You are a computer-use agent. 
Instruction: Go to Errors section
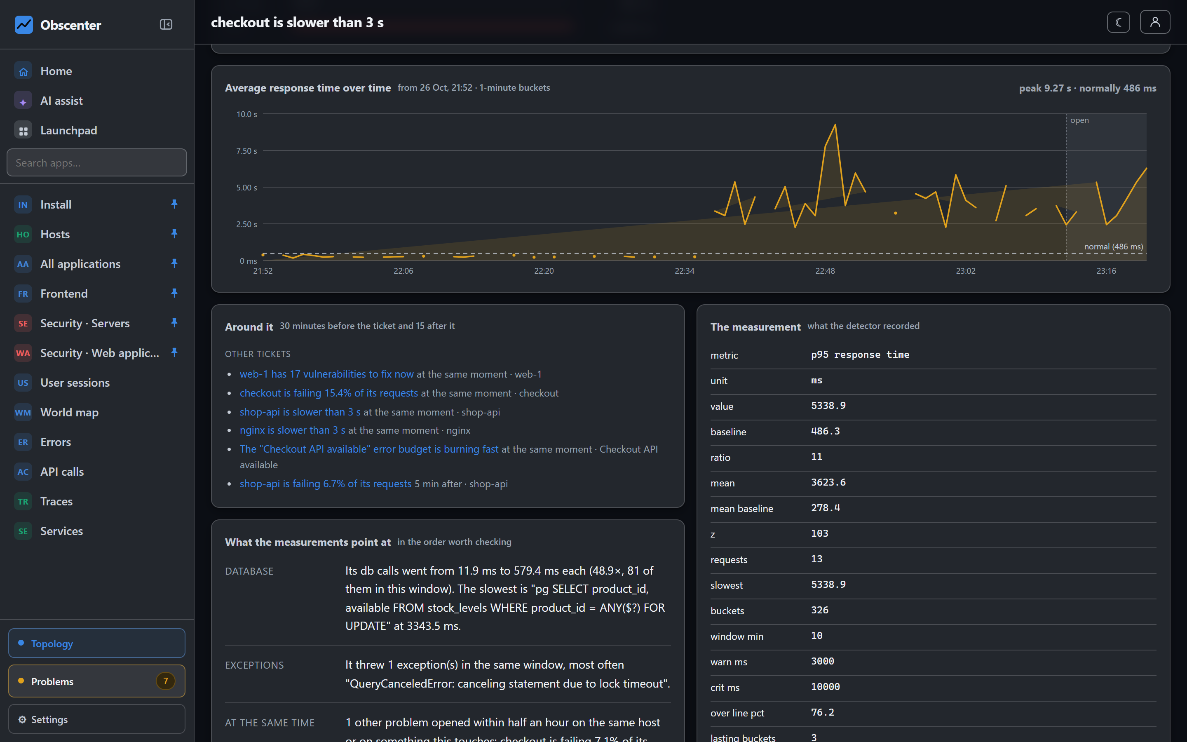[x=96, y=442]
